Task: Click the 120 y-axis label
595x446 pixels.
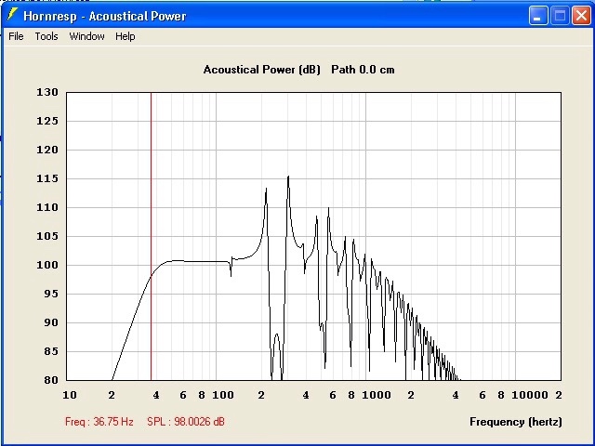Action: click(x=47, y=150)
